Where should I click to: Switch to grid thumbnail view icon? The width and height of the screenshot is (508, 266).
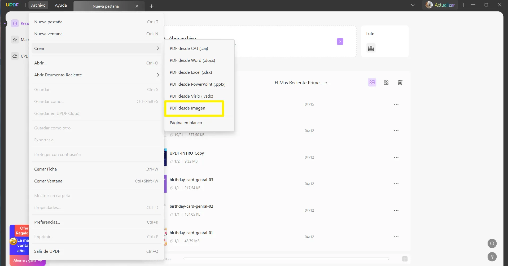coord(386,82)
